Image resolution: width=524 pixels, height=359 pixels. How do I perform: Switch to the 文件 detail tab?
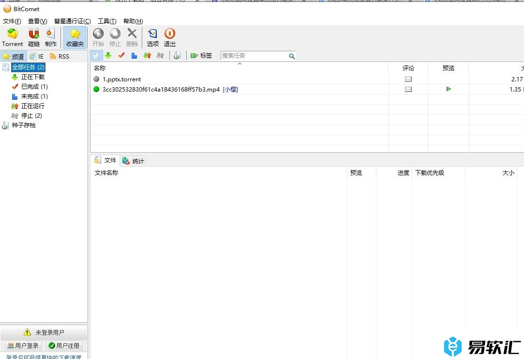pyautogui.click(x=105, y=160)
